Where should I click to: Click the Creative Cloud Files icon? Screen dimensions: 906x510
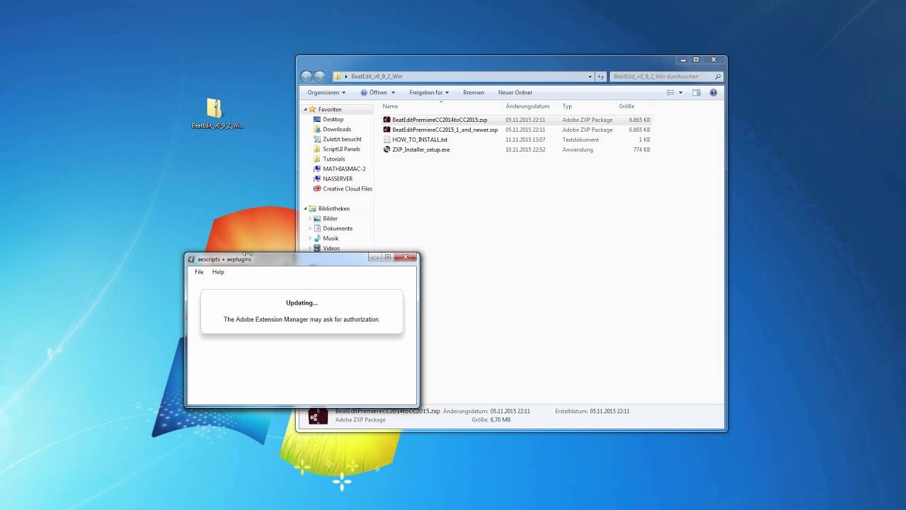click(317, 189)
